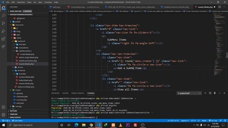
Task: Click errors and warnings status bar indicator
Action: (6, 121)
